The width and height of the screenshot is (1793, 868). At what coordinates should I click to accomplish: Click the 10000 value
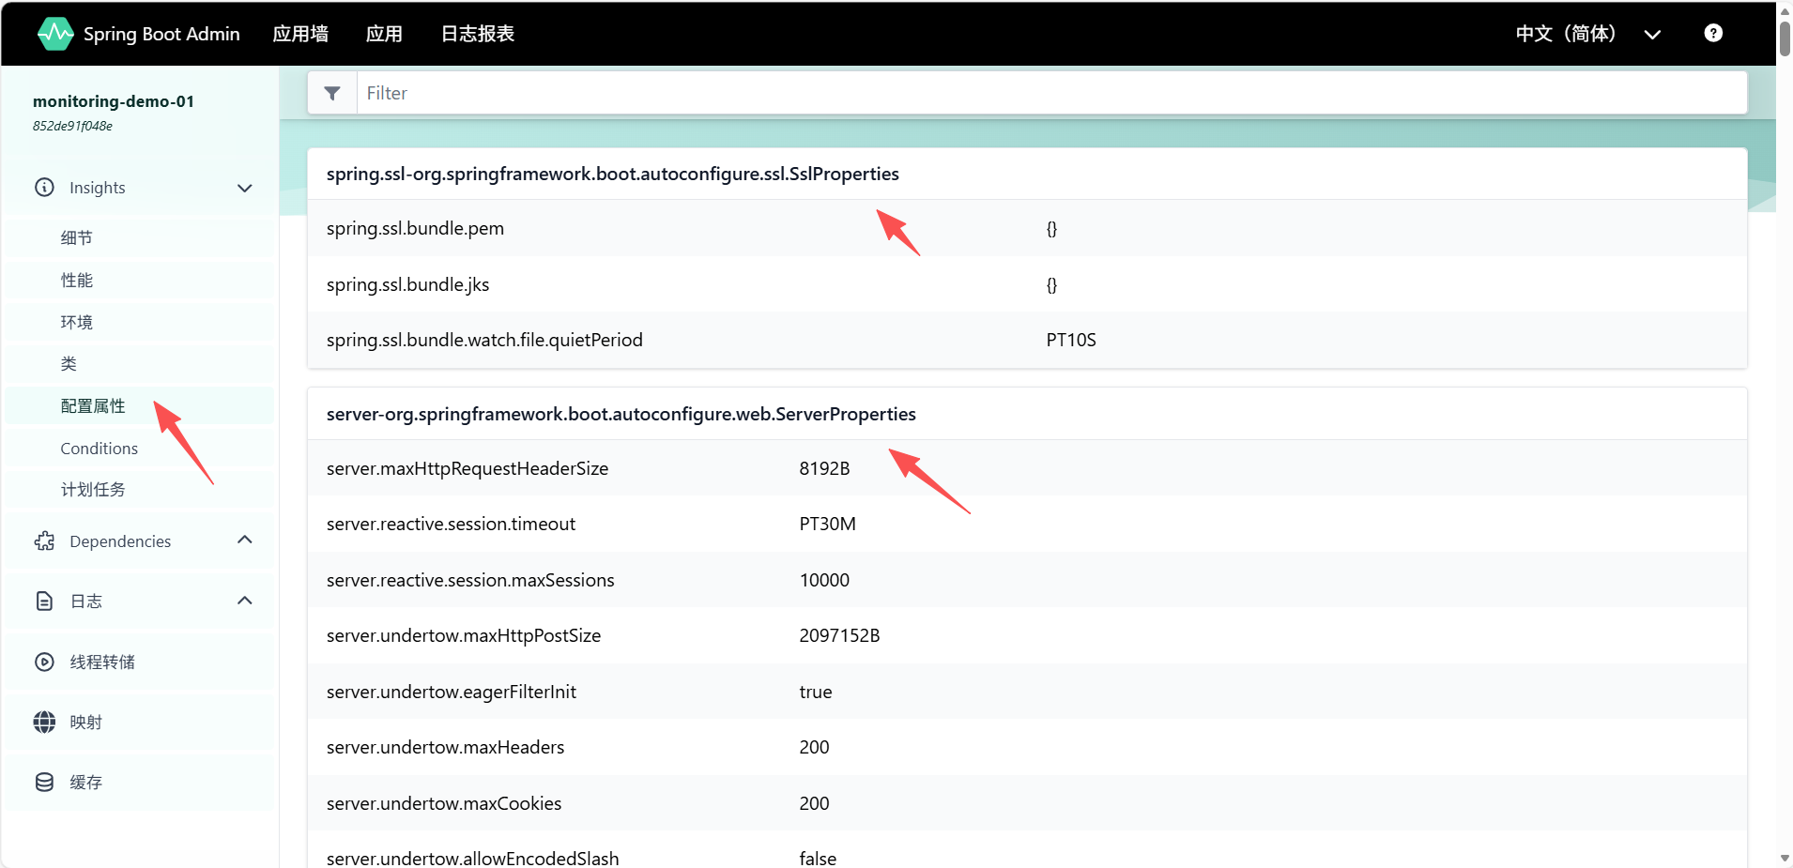pos(824,580)
